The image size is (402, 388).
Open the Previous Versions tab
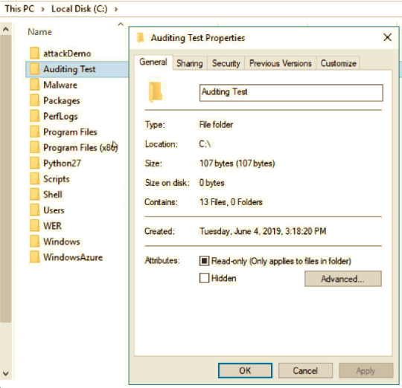coord(280,63)
